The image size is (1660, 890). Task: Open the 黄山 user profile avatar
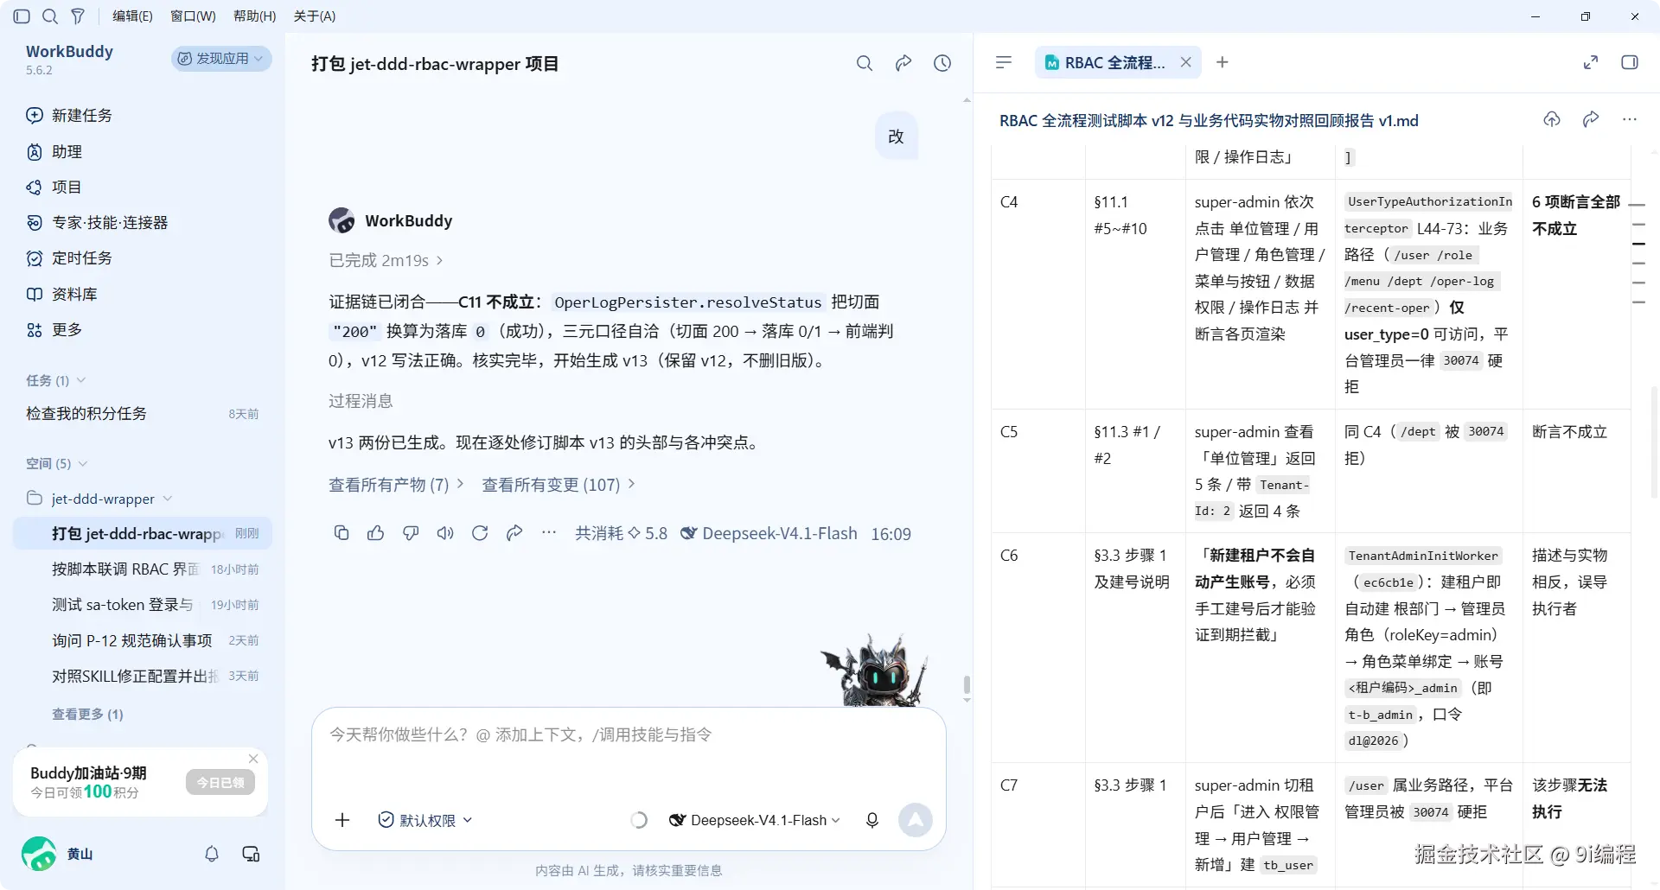point(39,854)
